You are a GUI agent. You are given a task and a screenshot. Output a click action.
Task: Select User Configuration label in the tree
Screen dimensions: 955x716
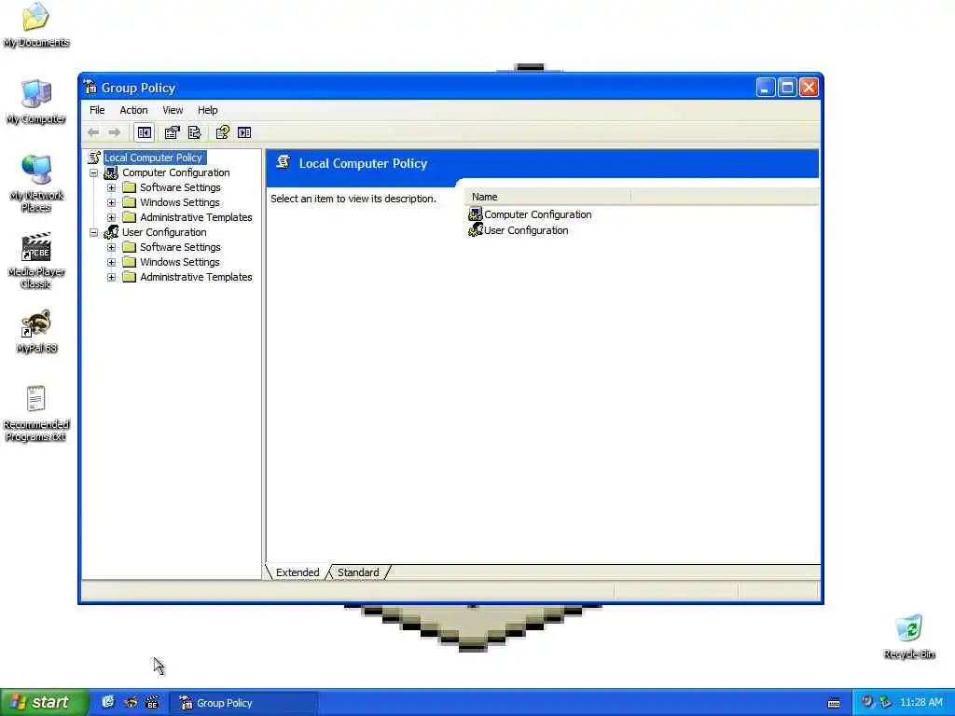pos(164,232)
